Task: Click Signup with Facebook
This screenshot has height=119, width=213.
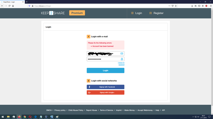Action: (x=105, y=87)
